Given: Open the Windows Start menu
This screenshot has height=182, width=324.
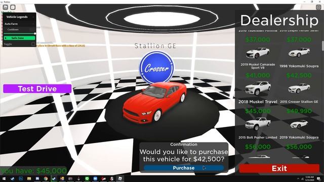Looking at the screenshot, I should tap(4, 178).
